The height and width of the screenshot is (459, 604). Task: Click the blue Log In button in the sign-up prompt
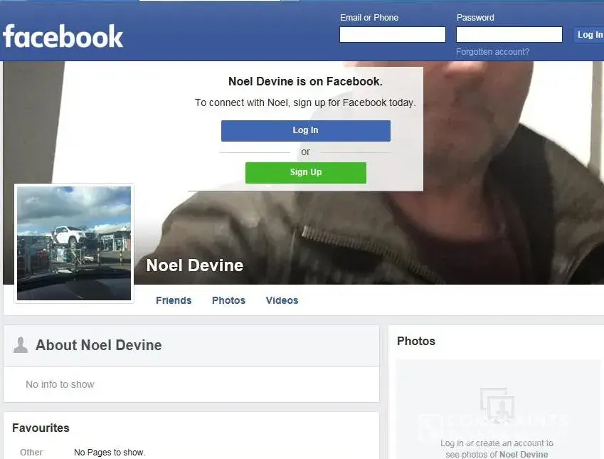(305, 131)
